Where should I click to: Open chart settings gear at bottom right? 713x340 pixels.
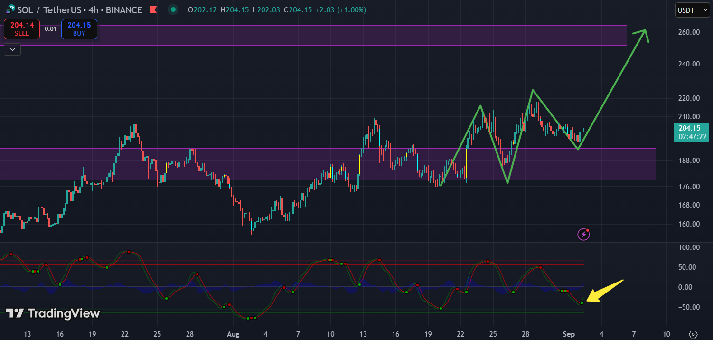pos(694,334)
